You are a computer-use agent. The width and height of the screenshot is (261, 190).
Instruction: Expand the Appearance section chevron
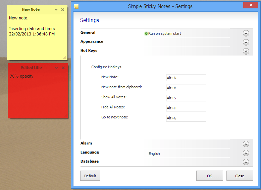[x=246, y=42]
